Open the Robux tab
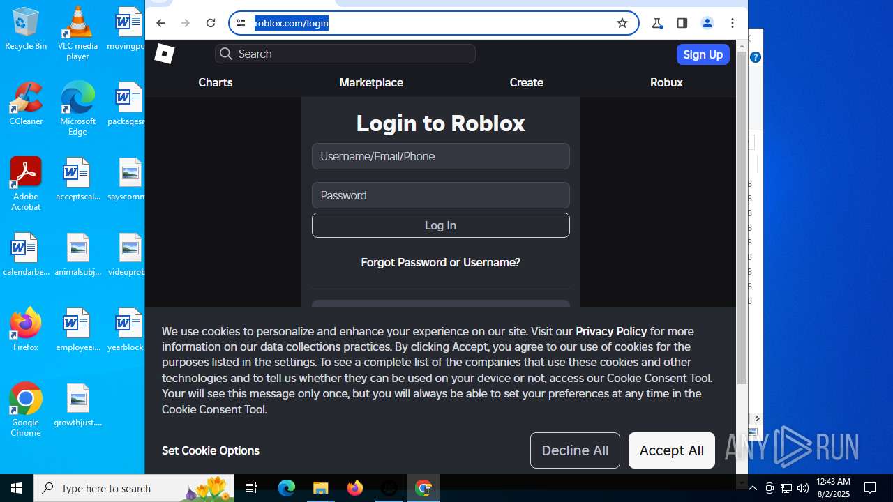The image size is (893, 502). 666,82
